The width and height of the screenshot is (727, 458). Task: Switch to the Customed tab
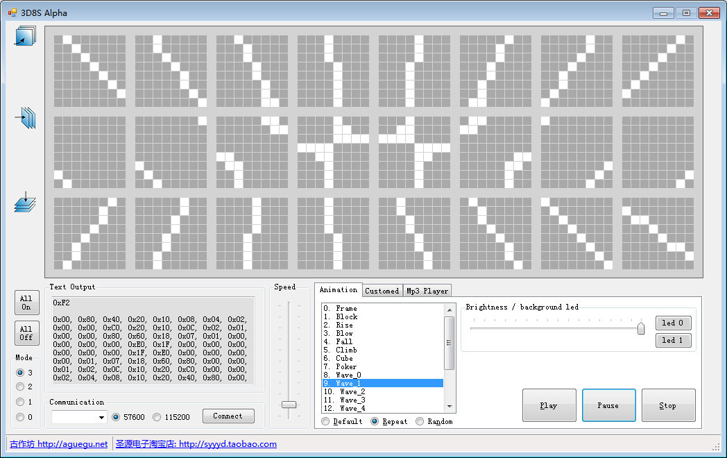coord(382,291)
